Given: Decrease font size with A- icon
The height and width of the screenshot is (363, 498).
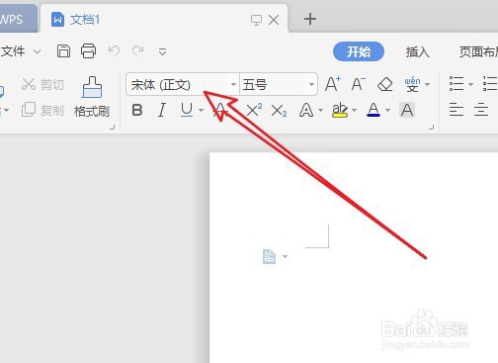Looking at the screenshot, I should 359,84.
